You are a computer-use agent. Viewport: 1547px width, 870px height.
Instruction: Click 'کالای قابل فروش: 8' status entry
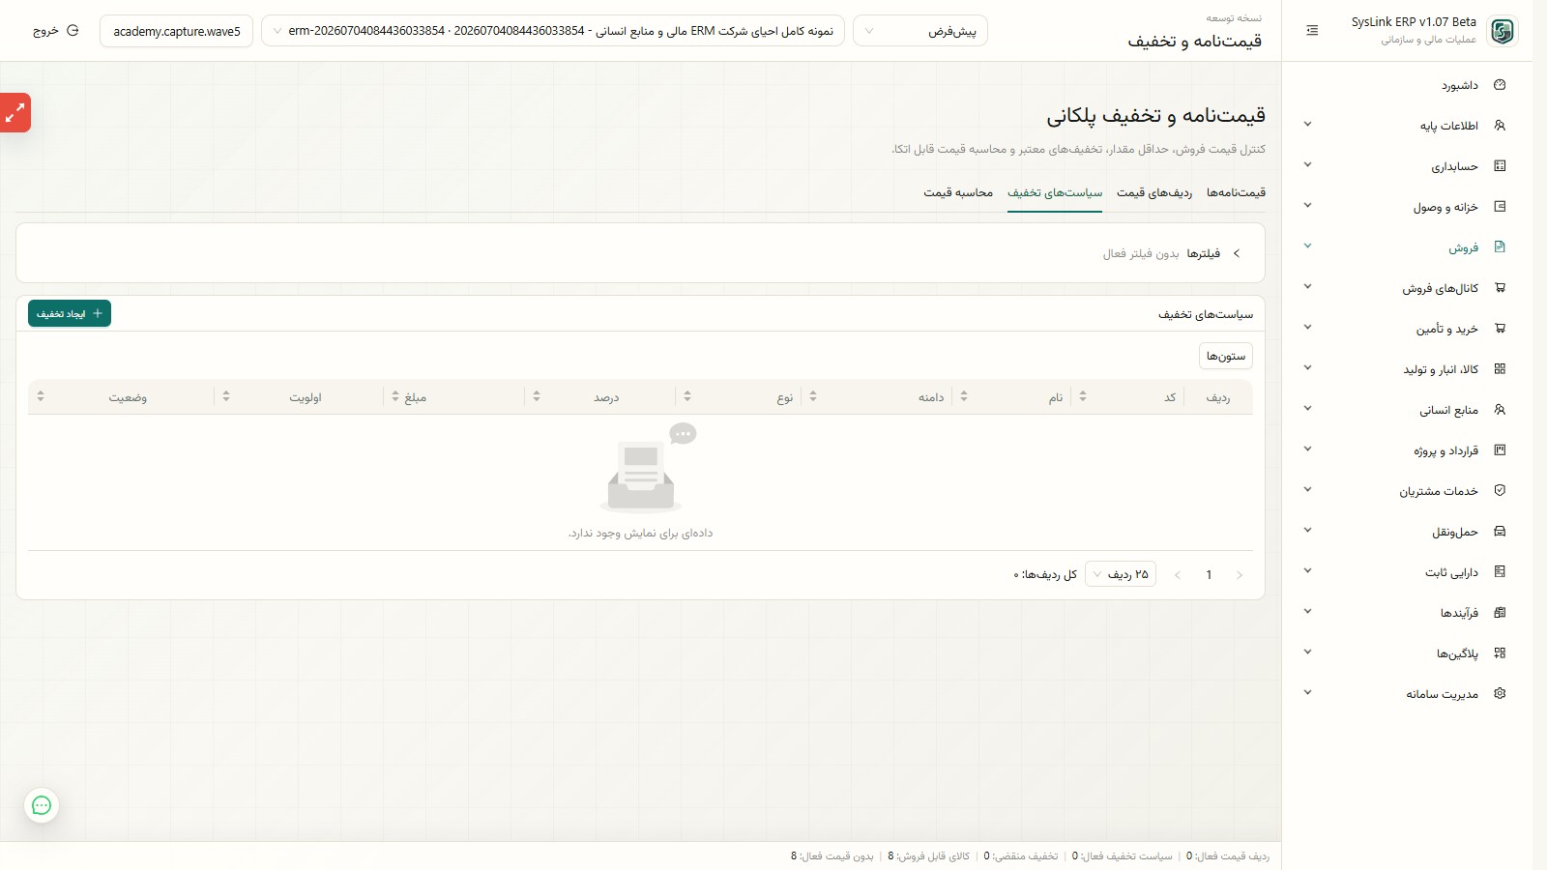tap(928, 856)
